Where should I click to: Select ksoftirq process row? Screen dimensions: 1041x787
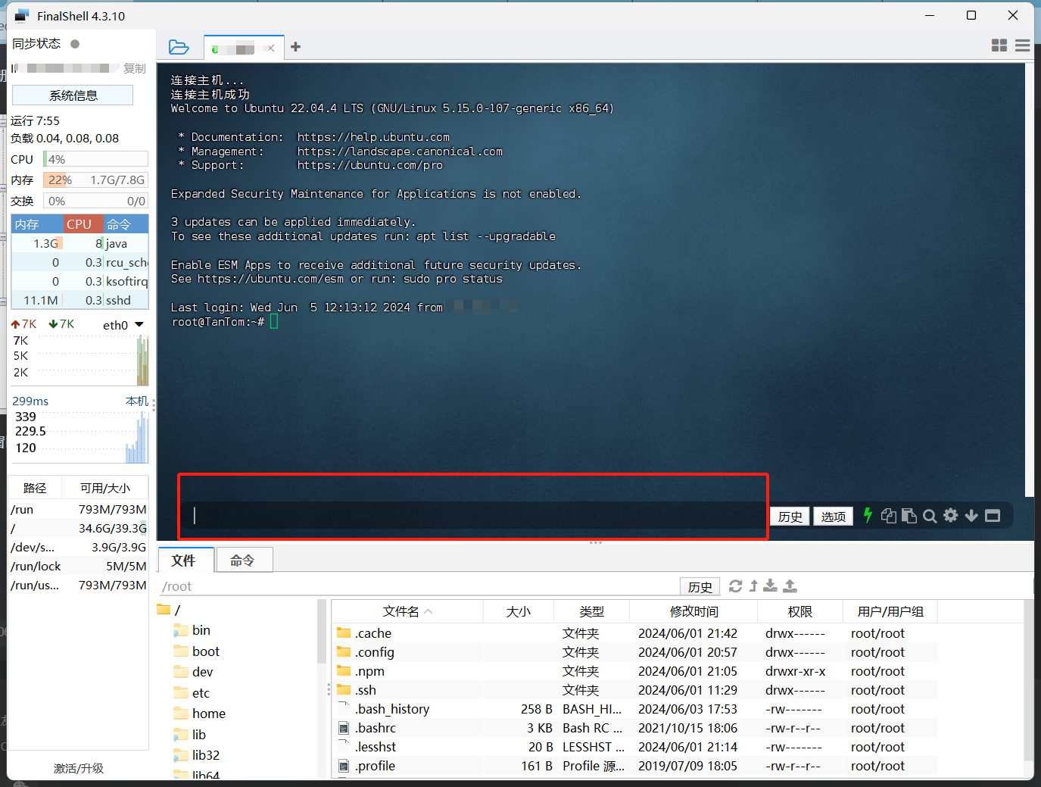[x=79, y=282]
